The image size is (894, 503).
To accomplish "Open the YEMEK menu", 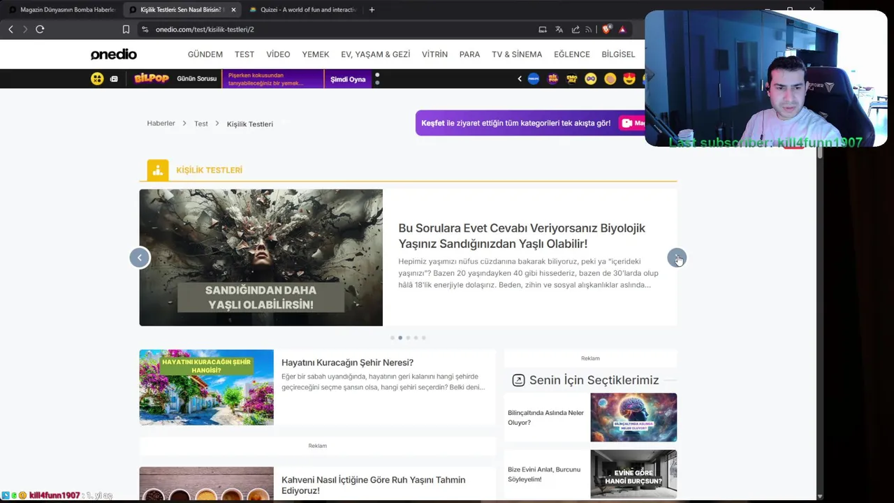I will point(316,54).
